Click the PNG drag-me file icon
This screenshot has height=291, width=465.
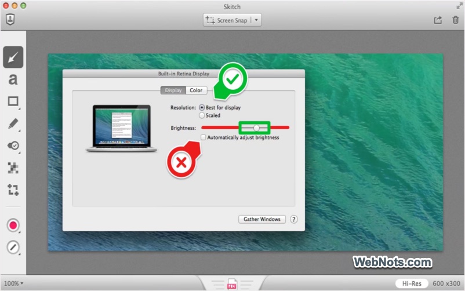pos(232,284)
